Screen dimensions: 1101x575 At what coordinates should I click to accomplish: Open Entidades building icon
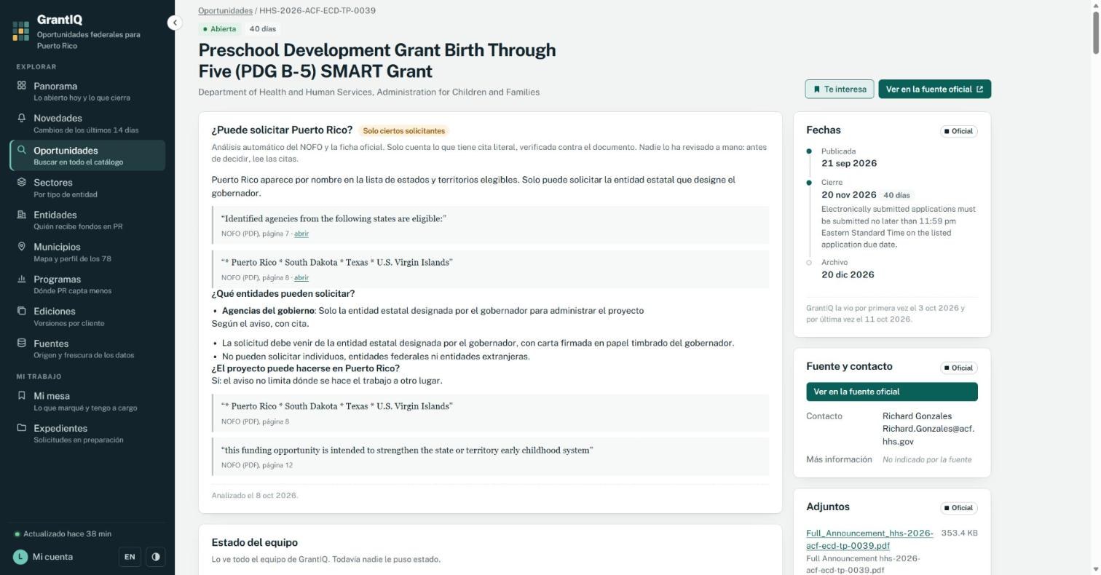(22, 215)
